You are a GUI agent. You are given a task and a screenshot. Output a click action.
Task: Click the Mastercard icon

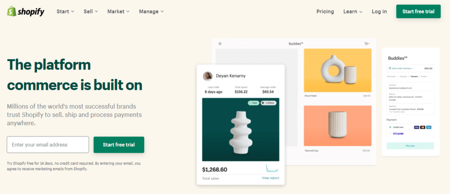[x=423, y=127]
